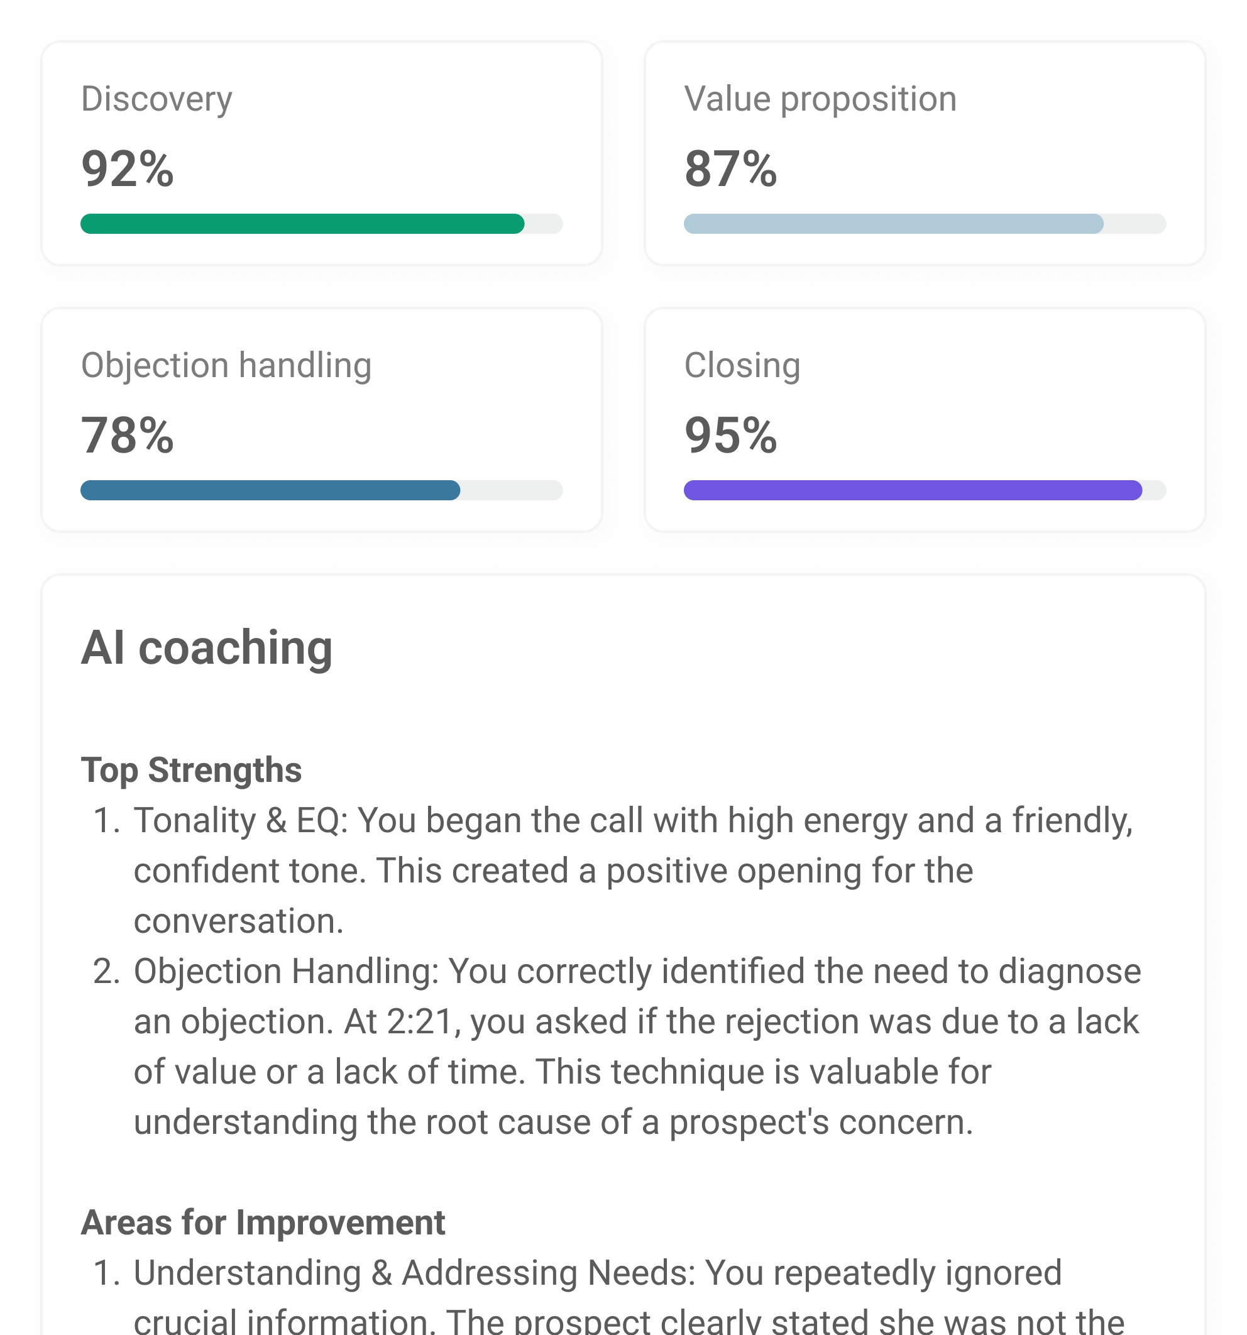1247x1335 pixels.
Task: Click the 95% Closing score value
Action: (730, 435)
